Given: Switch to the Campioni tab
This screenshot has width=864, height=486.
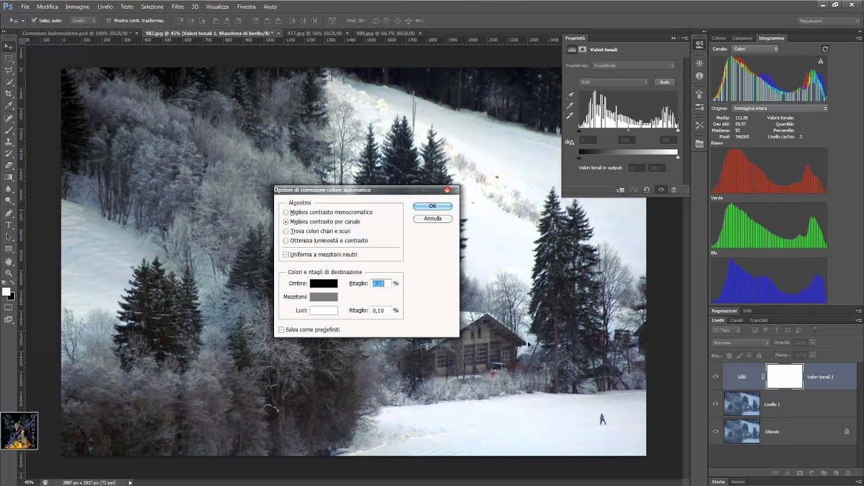Looking at the screenshot, I should (742, 38).
